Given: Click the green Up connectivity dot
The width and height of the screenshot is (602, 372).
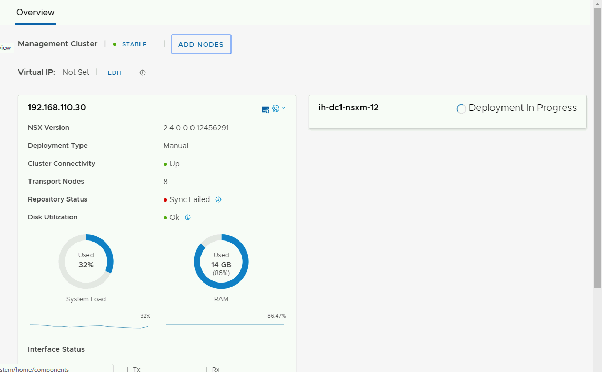Looking at the screenshot, I should pos(165,164).
